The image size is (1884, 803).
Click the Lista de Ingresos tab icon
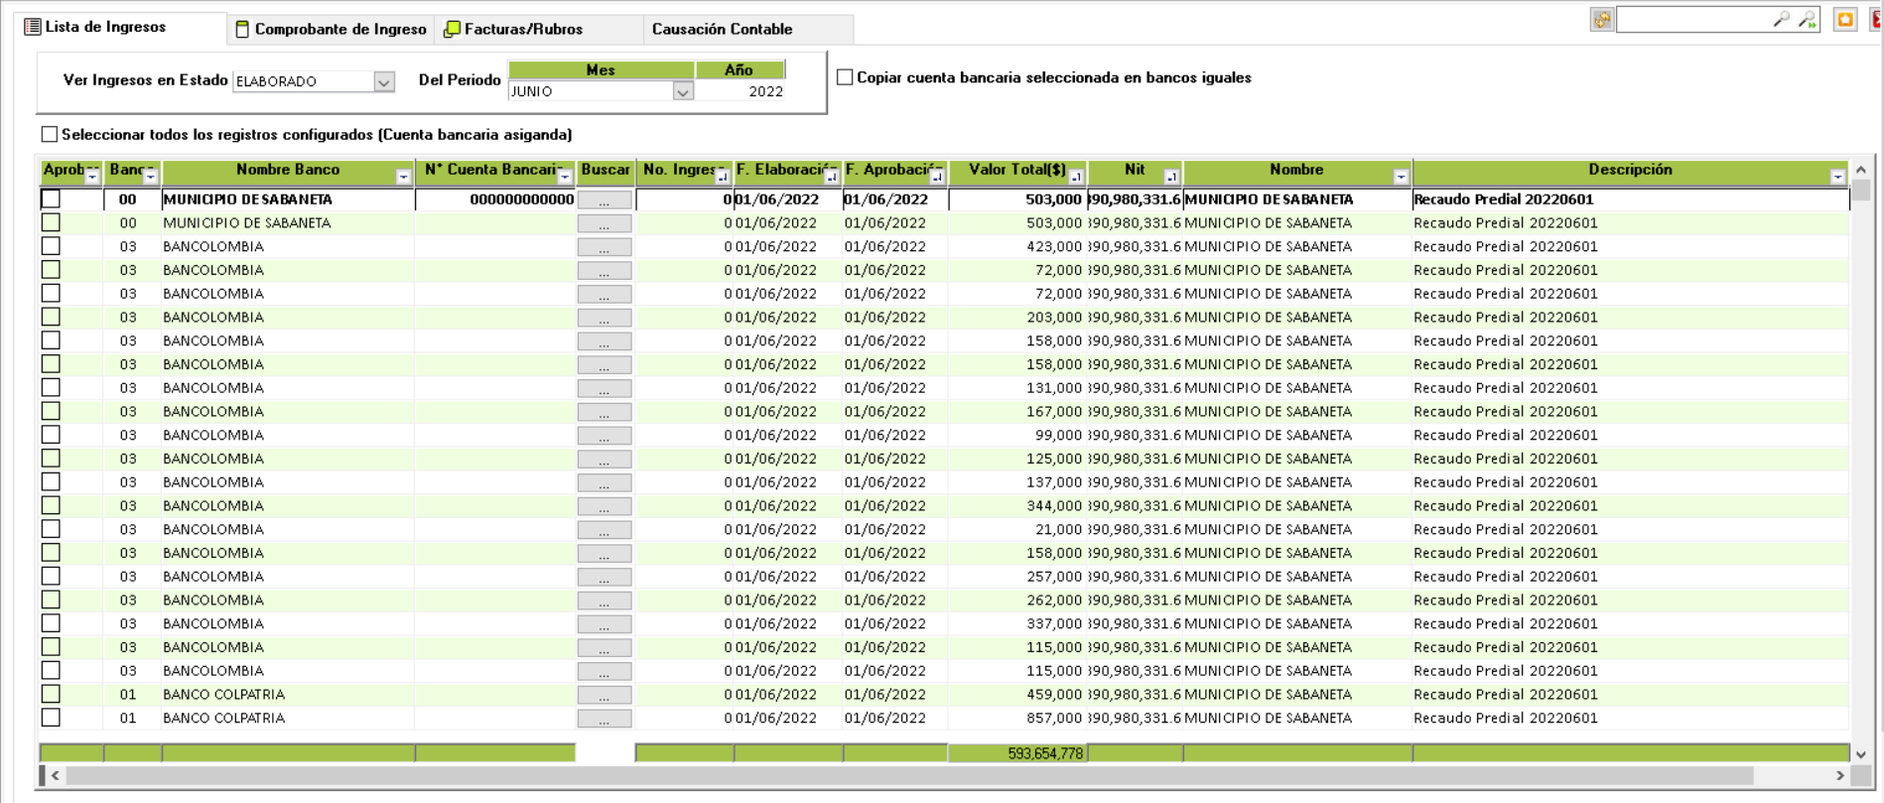[33, 27]
